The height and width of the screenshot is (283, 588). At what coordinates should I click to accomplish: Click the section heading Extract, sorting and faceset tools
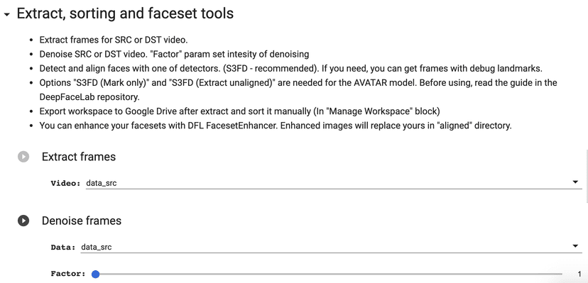pyautogui.click(x=125, y=13)
